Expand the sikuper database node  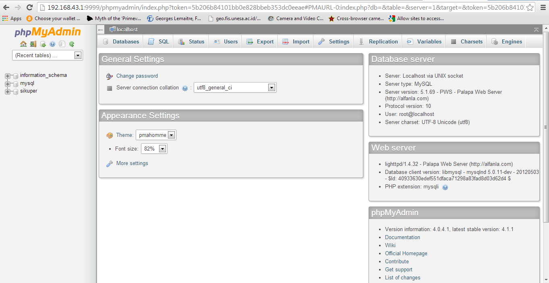[x=7, y=91]
